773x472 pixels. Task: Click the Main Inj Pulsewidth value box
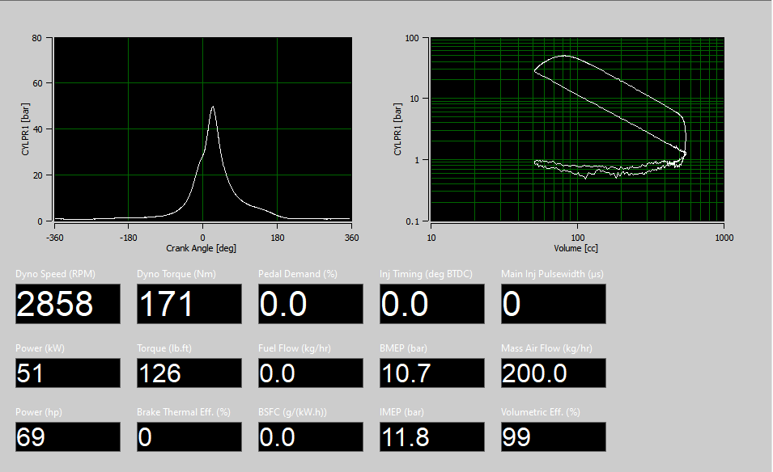553,304
